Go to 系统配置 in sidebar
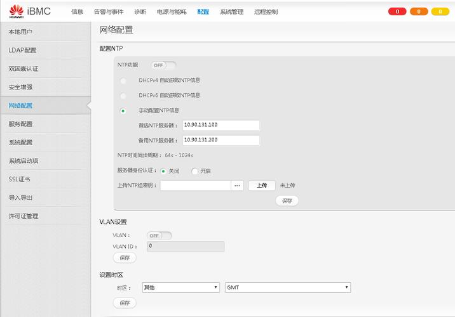This screenshot has height=317, width=455. pos(46,142)
